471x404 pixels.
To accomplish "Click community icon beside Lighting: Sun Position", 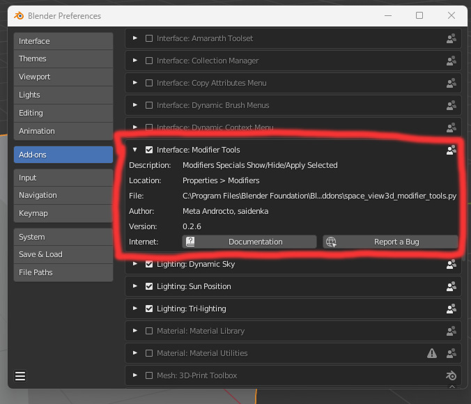I will point(451,286).
